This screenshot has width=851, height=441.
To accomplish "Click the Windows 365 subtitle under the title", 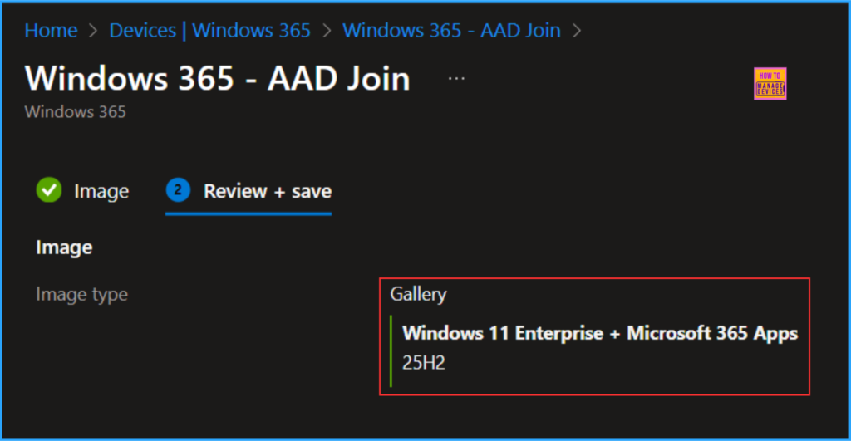I will [75, 111].
